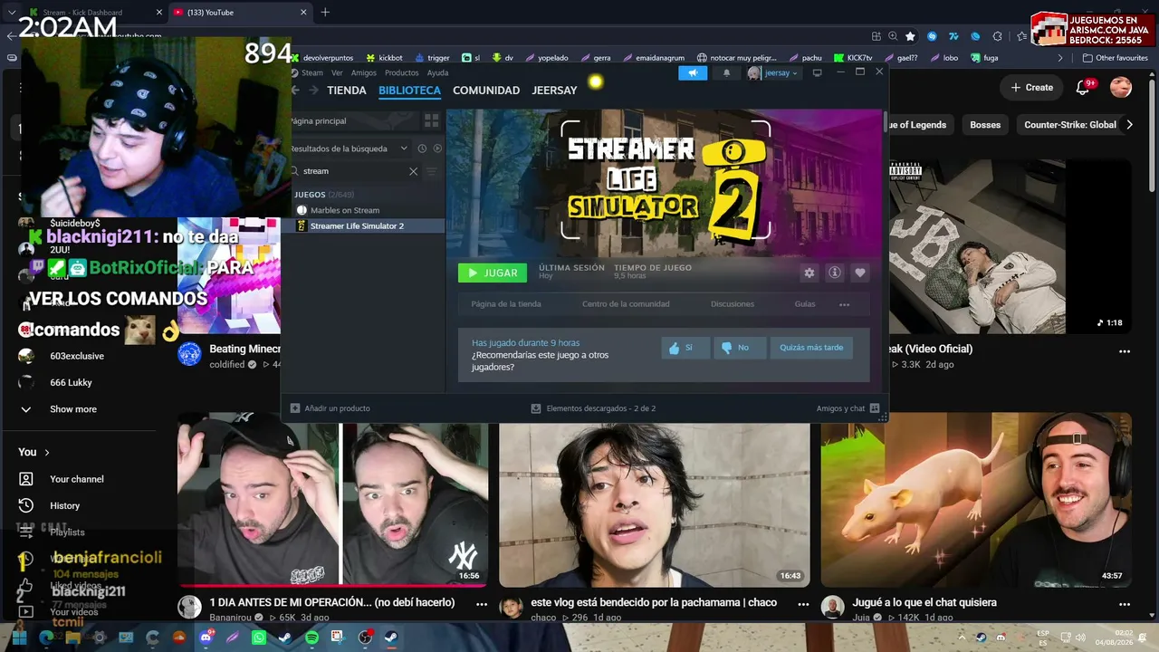Screen dimensions: 1159x652
Task: Filter Steam library by ready-to-play icon
Action: tap(437, 149)
